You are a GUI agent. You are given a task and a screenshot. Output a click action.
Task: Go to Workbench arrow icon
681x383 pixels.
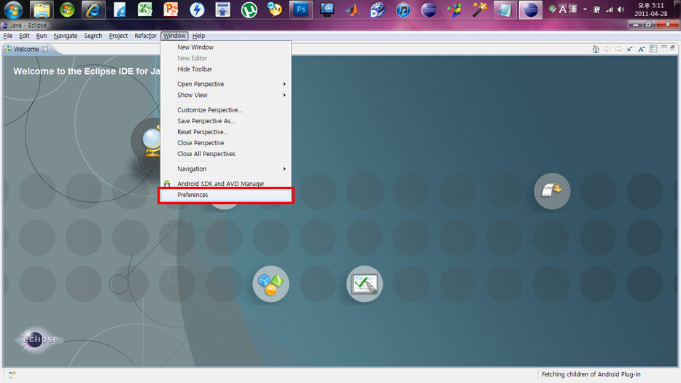[552, 191]
